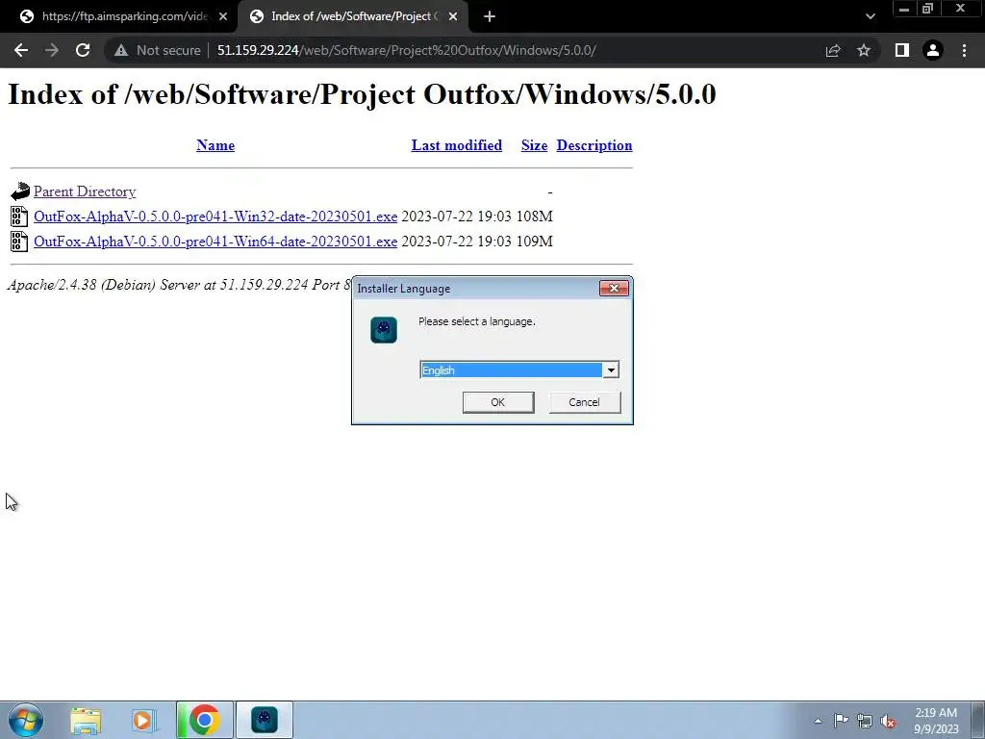Open the Chrome three-dot menu

pos(964,50)
